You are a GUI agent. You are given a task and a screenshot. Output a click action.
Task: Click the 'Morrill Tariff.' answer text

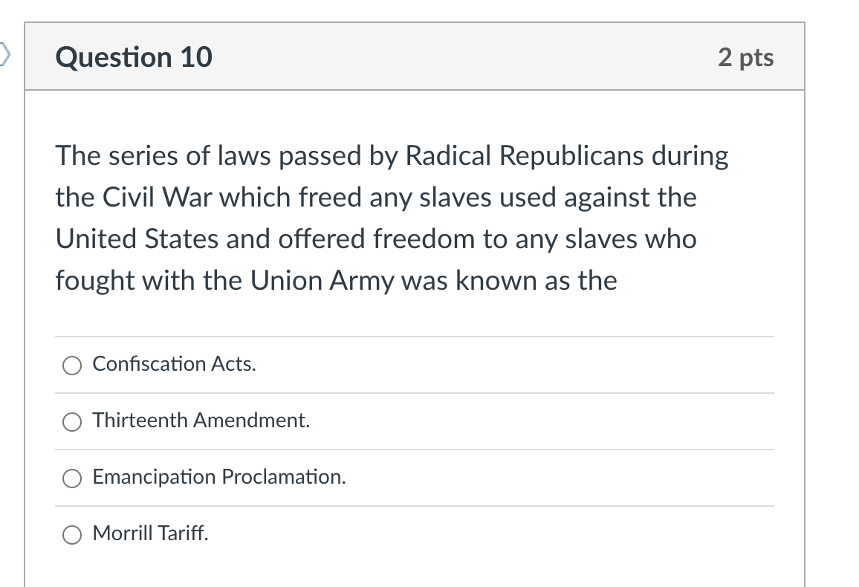pyautogui.click(x=151, y=534)
